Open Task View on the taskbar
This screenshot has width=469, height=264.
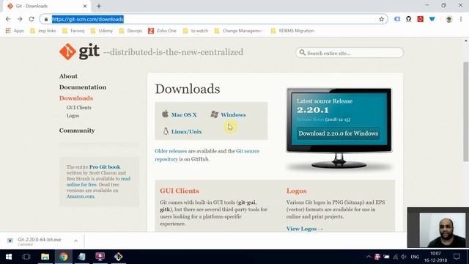click(x=26, y=257)
